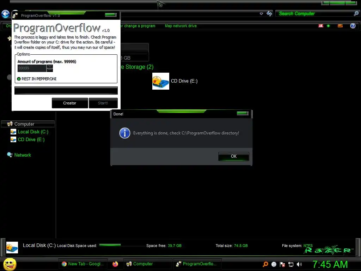Click the Local Disk drive icon in details pane
Screen dimensions: 361x271
pyautogui.click(x=12, y=247)
